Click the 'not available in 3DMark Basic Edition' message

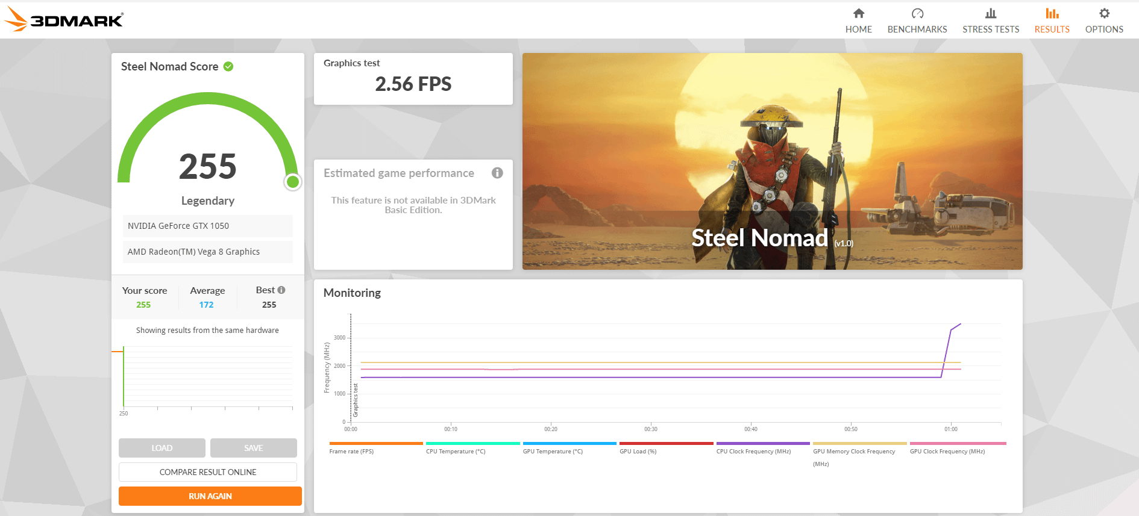pyautogui.click(x=413, y=205)
